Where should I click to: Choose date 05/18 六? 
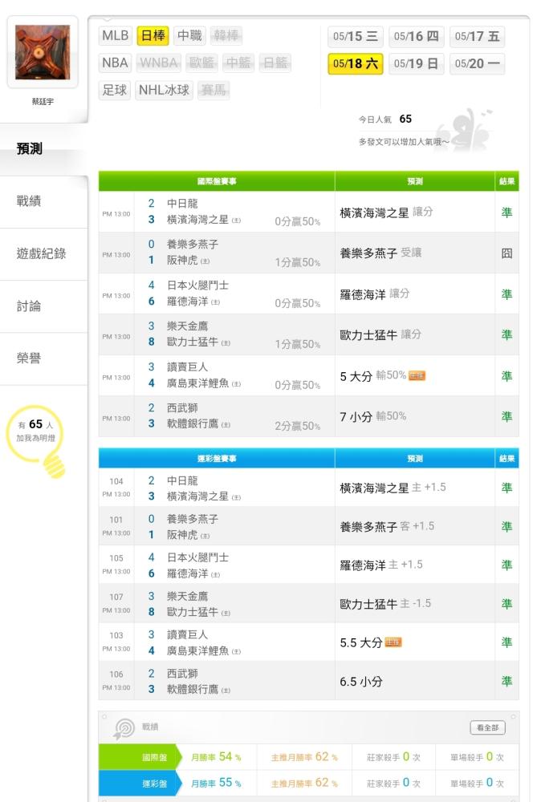click(x=355, y=64)
